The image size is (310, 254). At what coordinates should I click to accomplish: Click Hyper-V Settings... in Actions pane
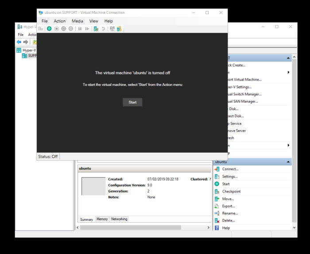[x=240, y=87]
